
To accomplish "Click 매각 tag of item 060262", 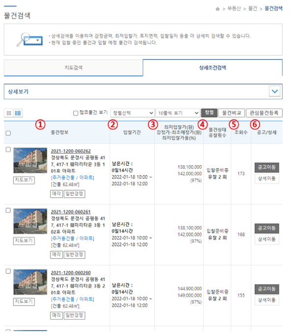I will [x=56, y=194].
